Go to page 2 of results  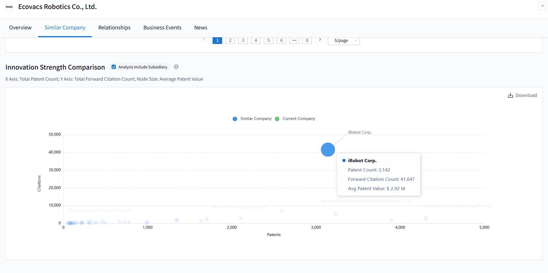point(230,40)
